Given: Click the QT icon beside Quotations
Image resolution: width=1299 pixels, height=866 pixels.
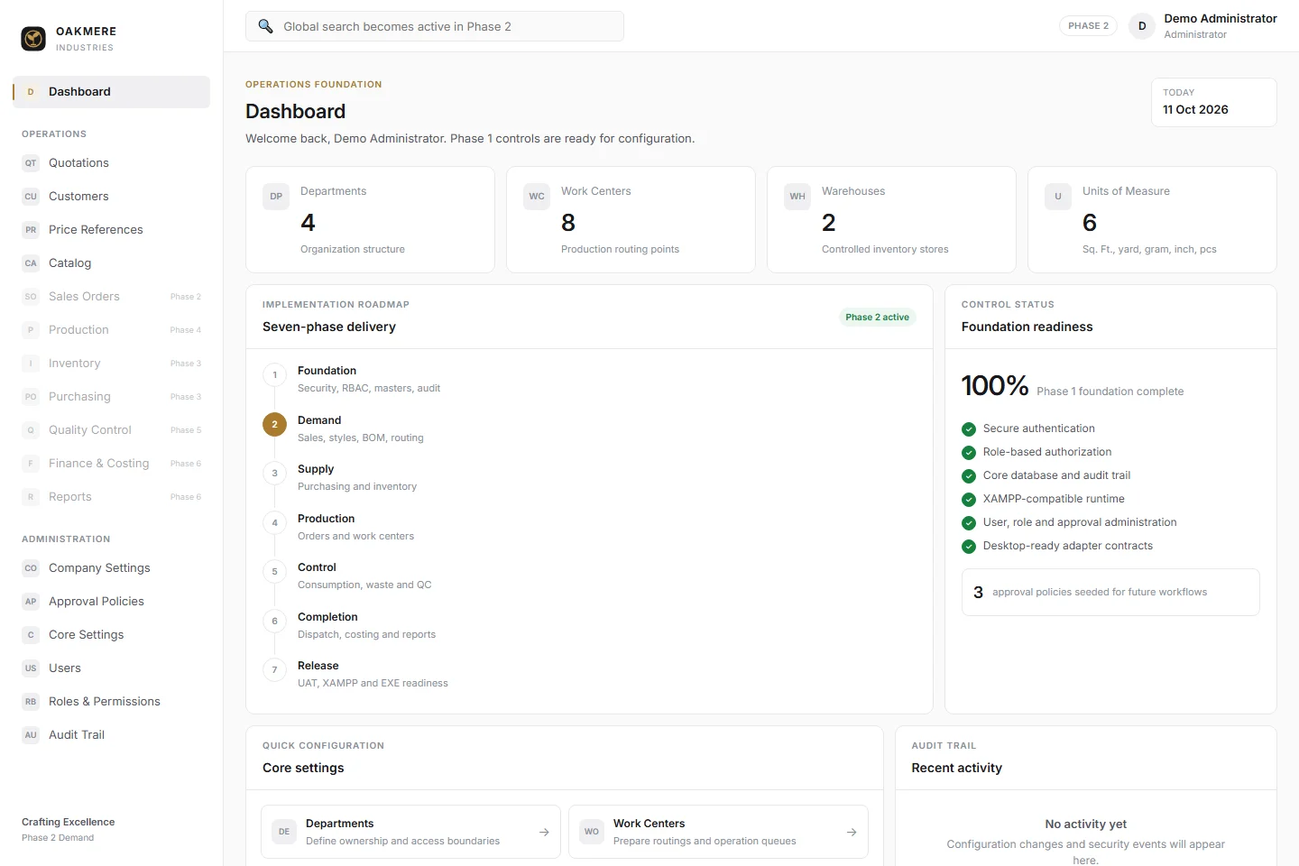Looking at the screenshot, I should pyautogui.click(x=31, y=163).
